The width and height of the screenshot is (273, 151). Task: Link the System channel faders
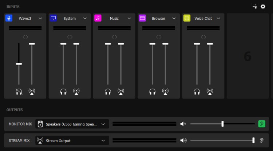[70, 37]
